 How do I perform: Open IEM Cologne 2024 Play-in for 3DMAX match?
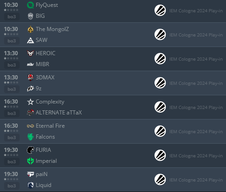196,83
